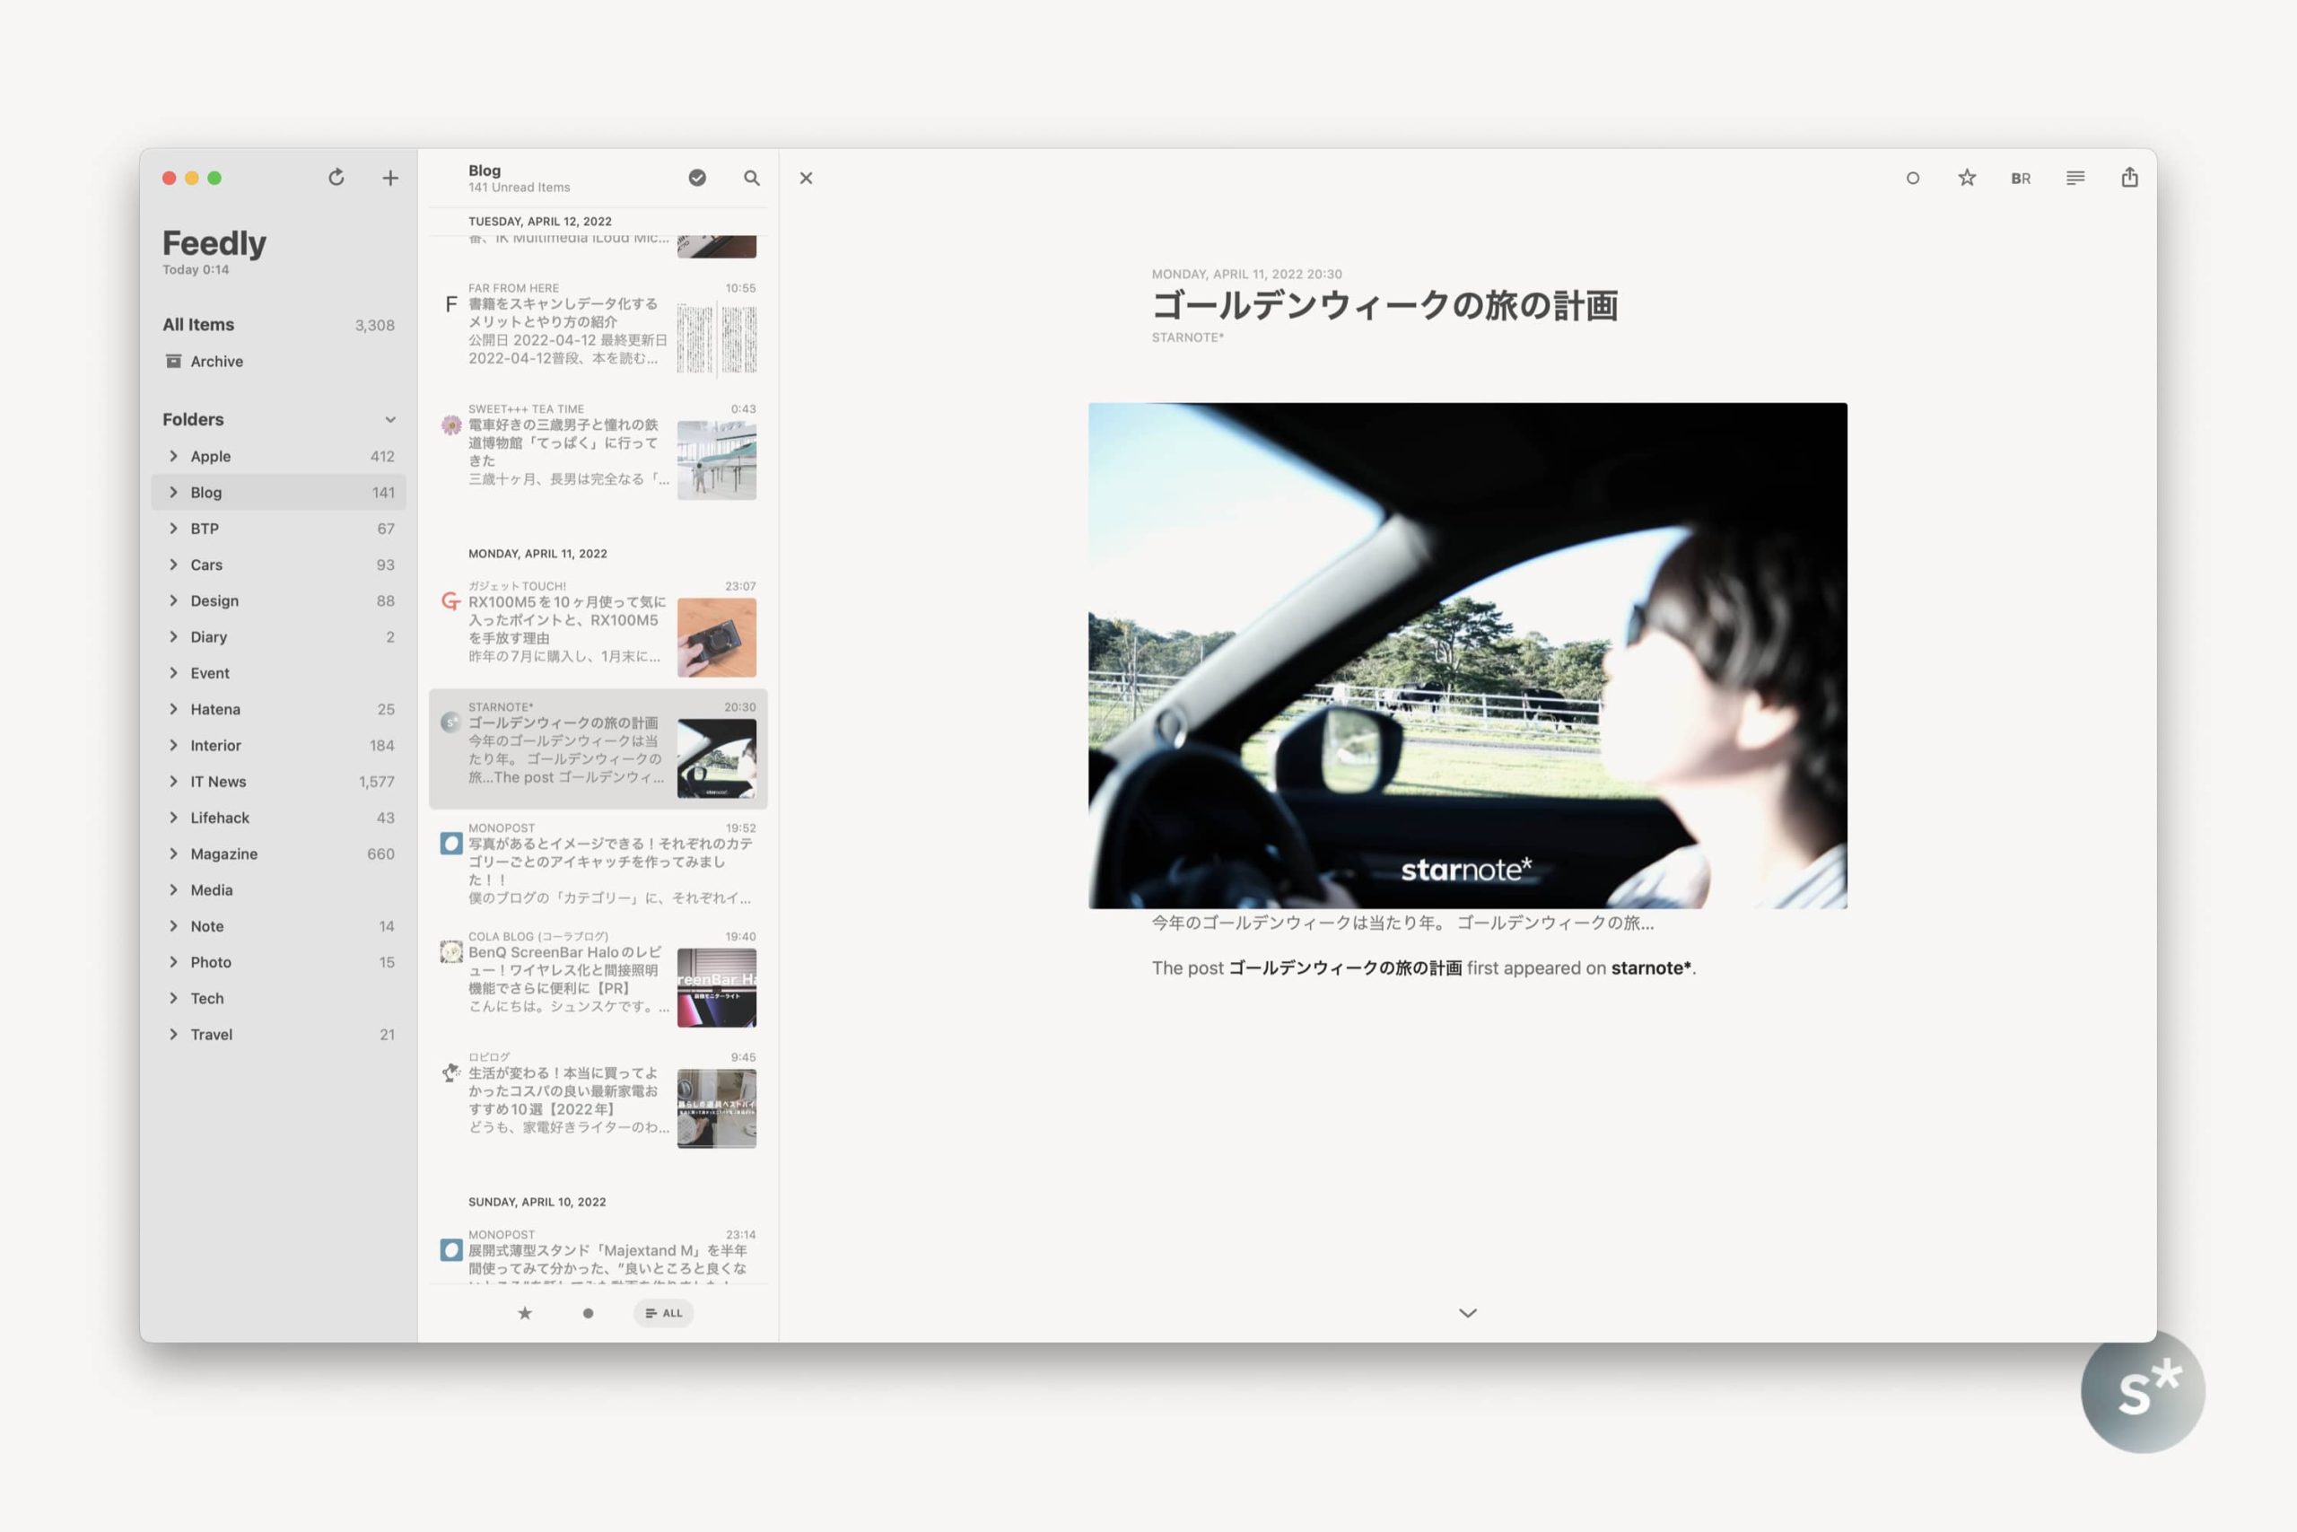
Task: Go to next article with the down chevron
Action: 1467,1313
